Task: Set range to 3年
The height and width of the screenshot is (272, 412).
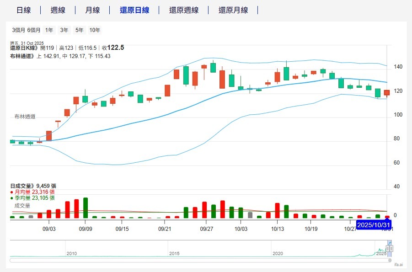Action: [x=64, y=30]
